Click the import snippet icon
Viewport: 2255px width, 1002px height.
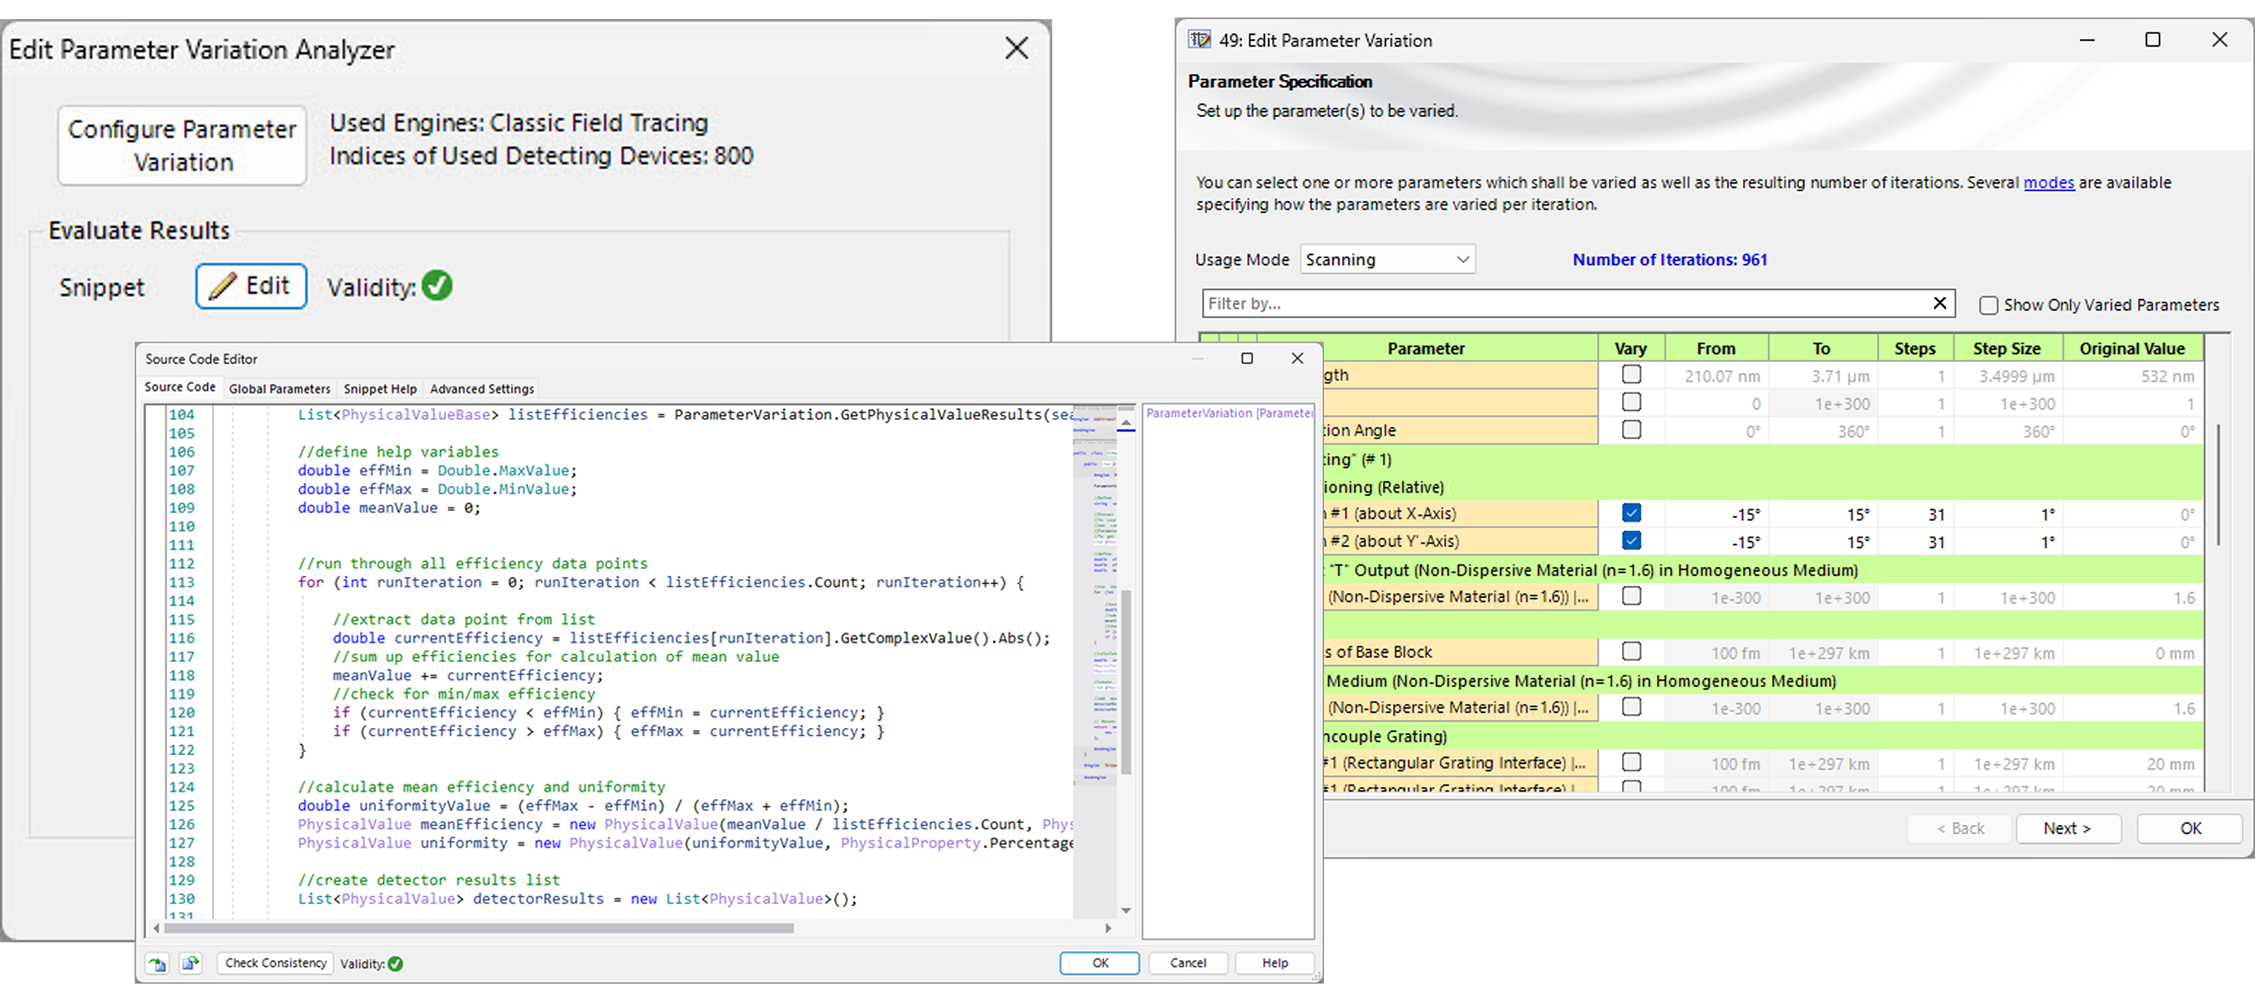[x=158, y=964]
